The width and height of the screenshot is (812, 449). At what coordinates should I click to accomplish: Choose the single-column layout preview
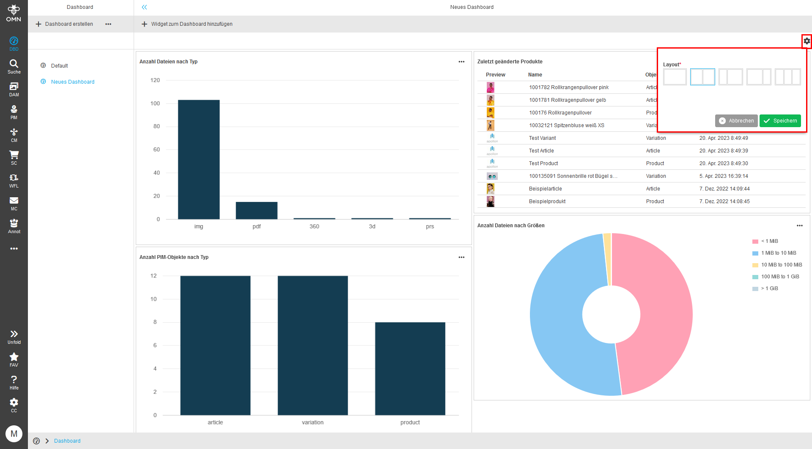(675, 77)
